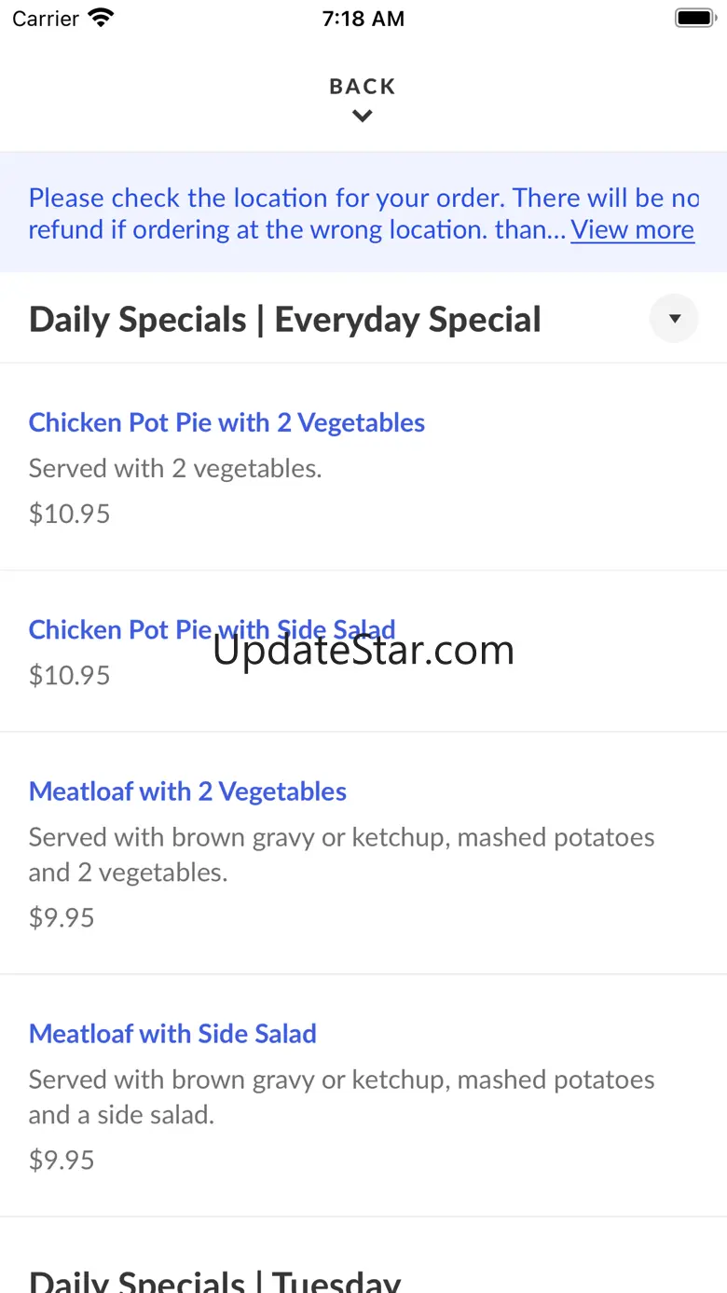The image size is (727, 1293).
Task: Tap $10.95 price under Chicken Pot Pie with 2 Vegetables
Action: (69, 514)
